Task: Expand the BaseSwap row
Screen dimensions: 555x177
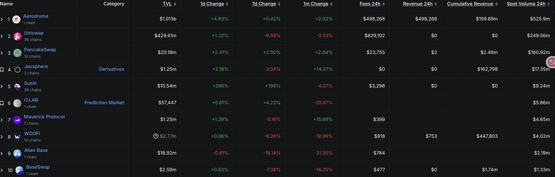Action: (x=2, y=170)
